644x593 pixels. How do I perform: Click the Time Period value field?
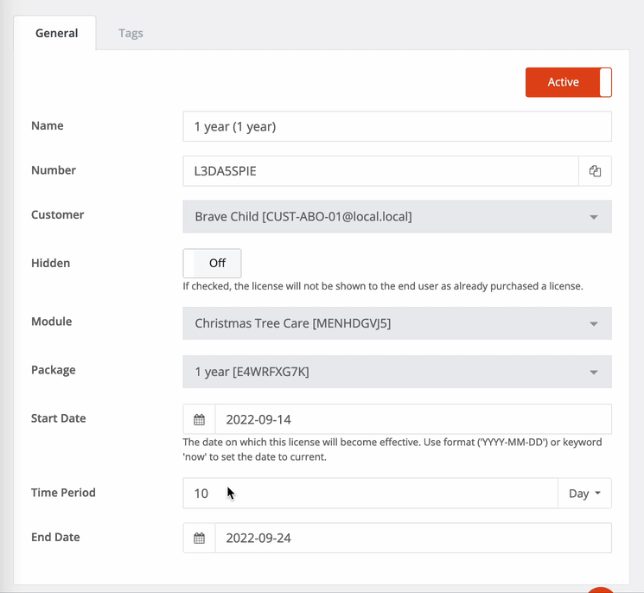click(371, 494)
